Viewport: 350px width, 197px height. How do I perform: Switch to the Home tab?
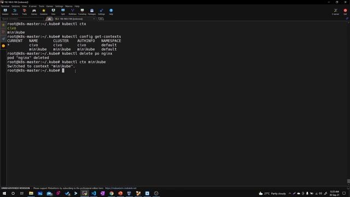coord(49,19)
